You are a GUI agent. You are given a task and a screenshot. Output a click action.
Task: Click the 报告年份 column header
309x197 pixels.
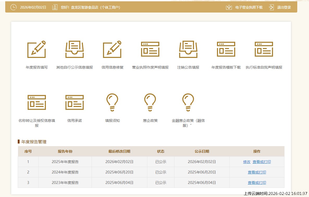(65, 151)
